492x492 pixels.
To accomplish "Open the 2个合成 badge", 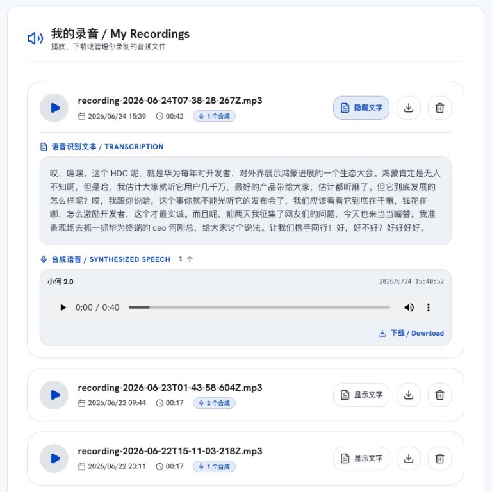I will pyautogui.click(x=214, y=403).
